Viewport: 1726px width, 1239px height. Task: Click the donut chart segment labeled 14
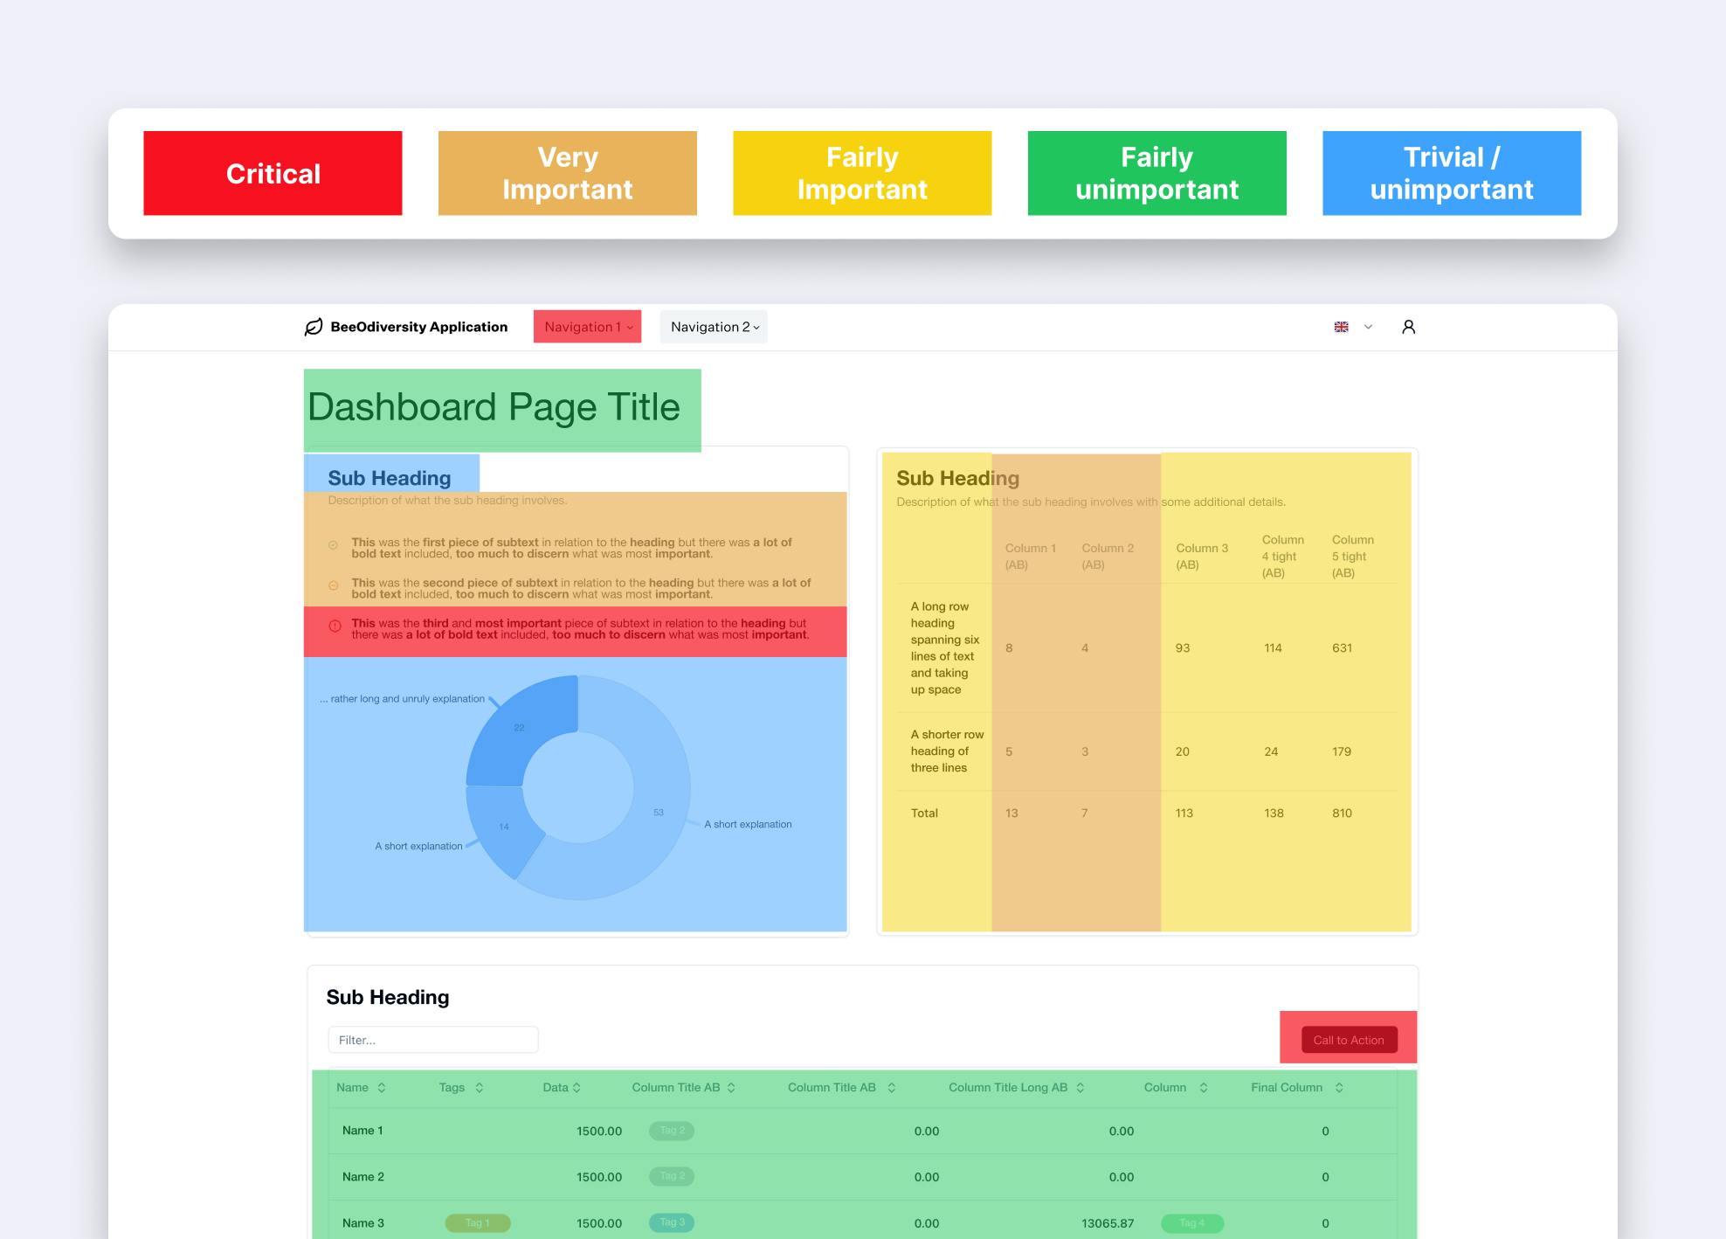504,827
